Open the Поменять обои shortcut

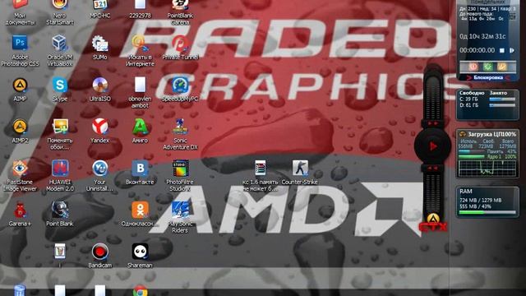[x=60, y=127]
